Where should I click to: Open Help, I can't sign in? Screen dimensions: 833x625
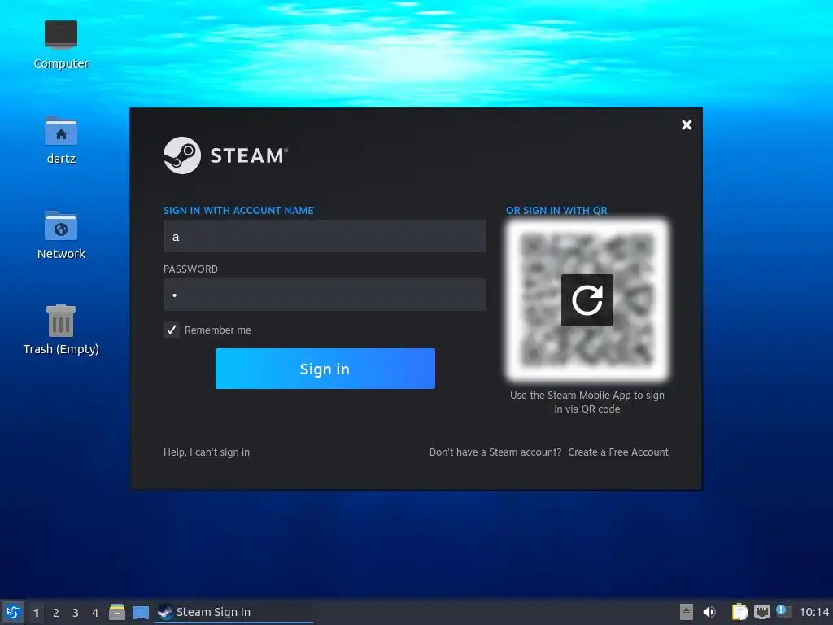206,452
